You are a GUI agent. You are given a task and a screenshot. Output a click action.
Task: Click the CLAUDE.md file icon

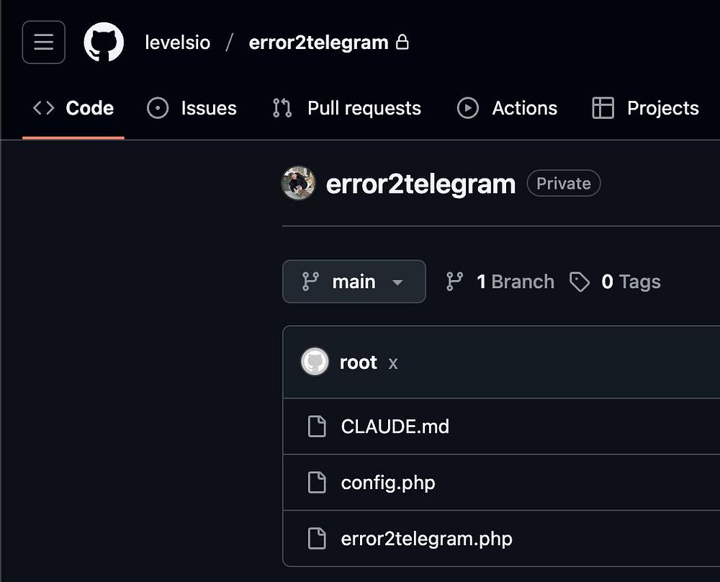pyautogui.click(x=317, y=426)
